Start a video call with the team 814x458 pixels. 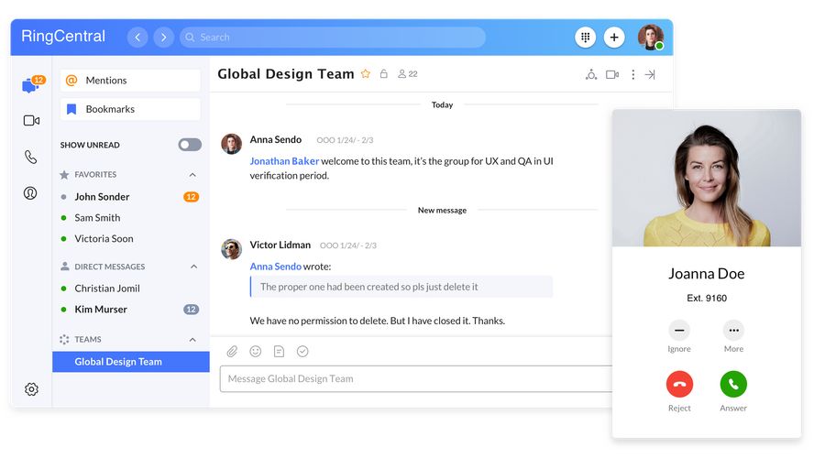[611, 75]
